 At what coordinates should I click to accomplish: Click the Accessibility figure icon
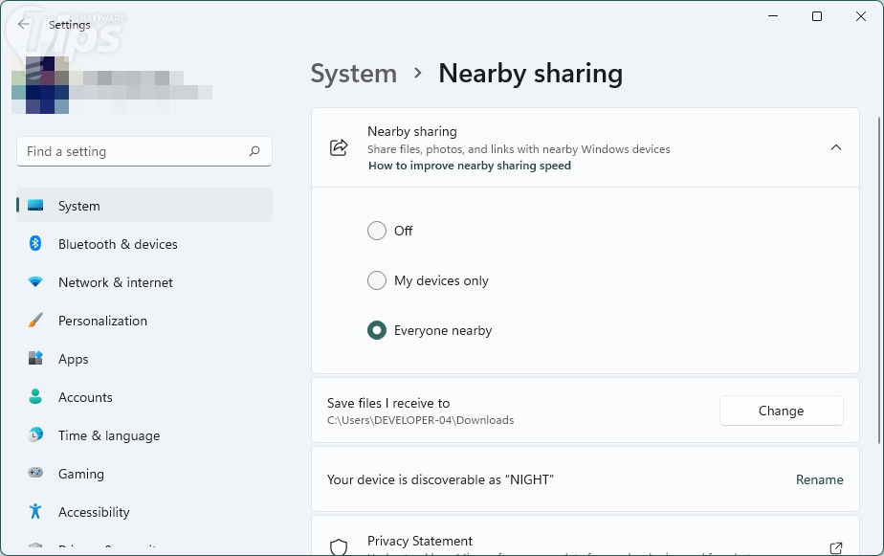[x=35, y=512]
